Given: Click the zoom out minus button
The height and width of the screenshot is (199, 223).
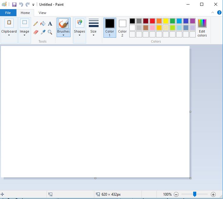Looking at the screenshot, I should pyautogui.click(x=176, y=194).
